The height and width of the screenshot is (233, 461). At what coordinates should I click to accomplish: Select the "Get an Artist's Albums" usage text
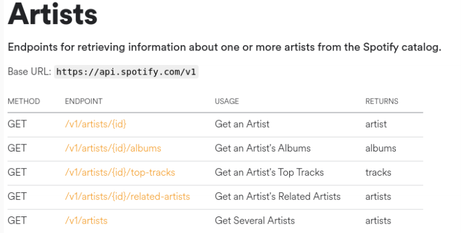[262, 148]
